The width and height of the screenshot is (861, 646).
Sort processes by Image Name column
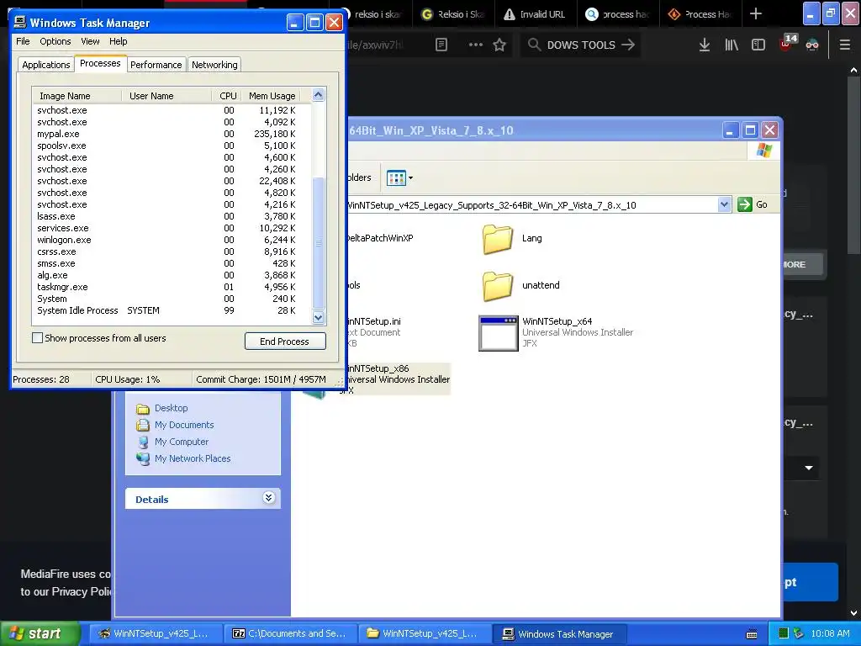tap(77, 96)
